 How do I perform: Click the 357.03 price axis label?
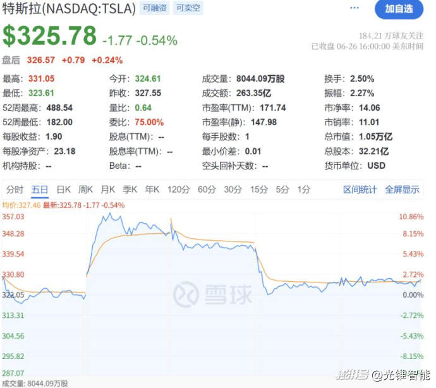tap(13, 217)
